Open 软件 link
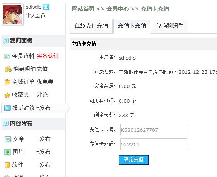The image size is (217, 177). click(18, 165)
